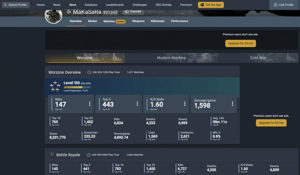The height and width of the screenshot is (175, 300).
Task: Click the link icon beside Link Profile
Action: click(276, 5)
